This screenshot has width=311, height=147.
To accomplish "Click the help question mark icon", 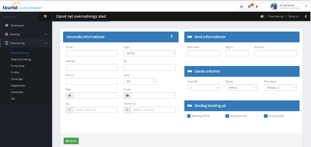I will click(171, 36).
